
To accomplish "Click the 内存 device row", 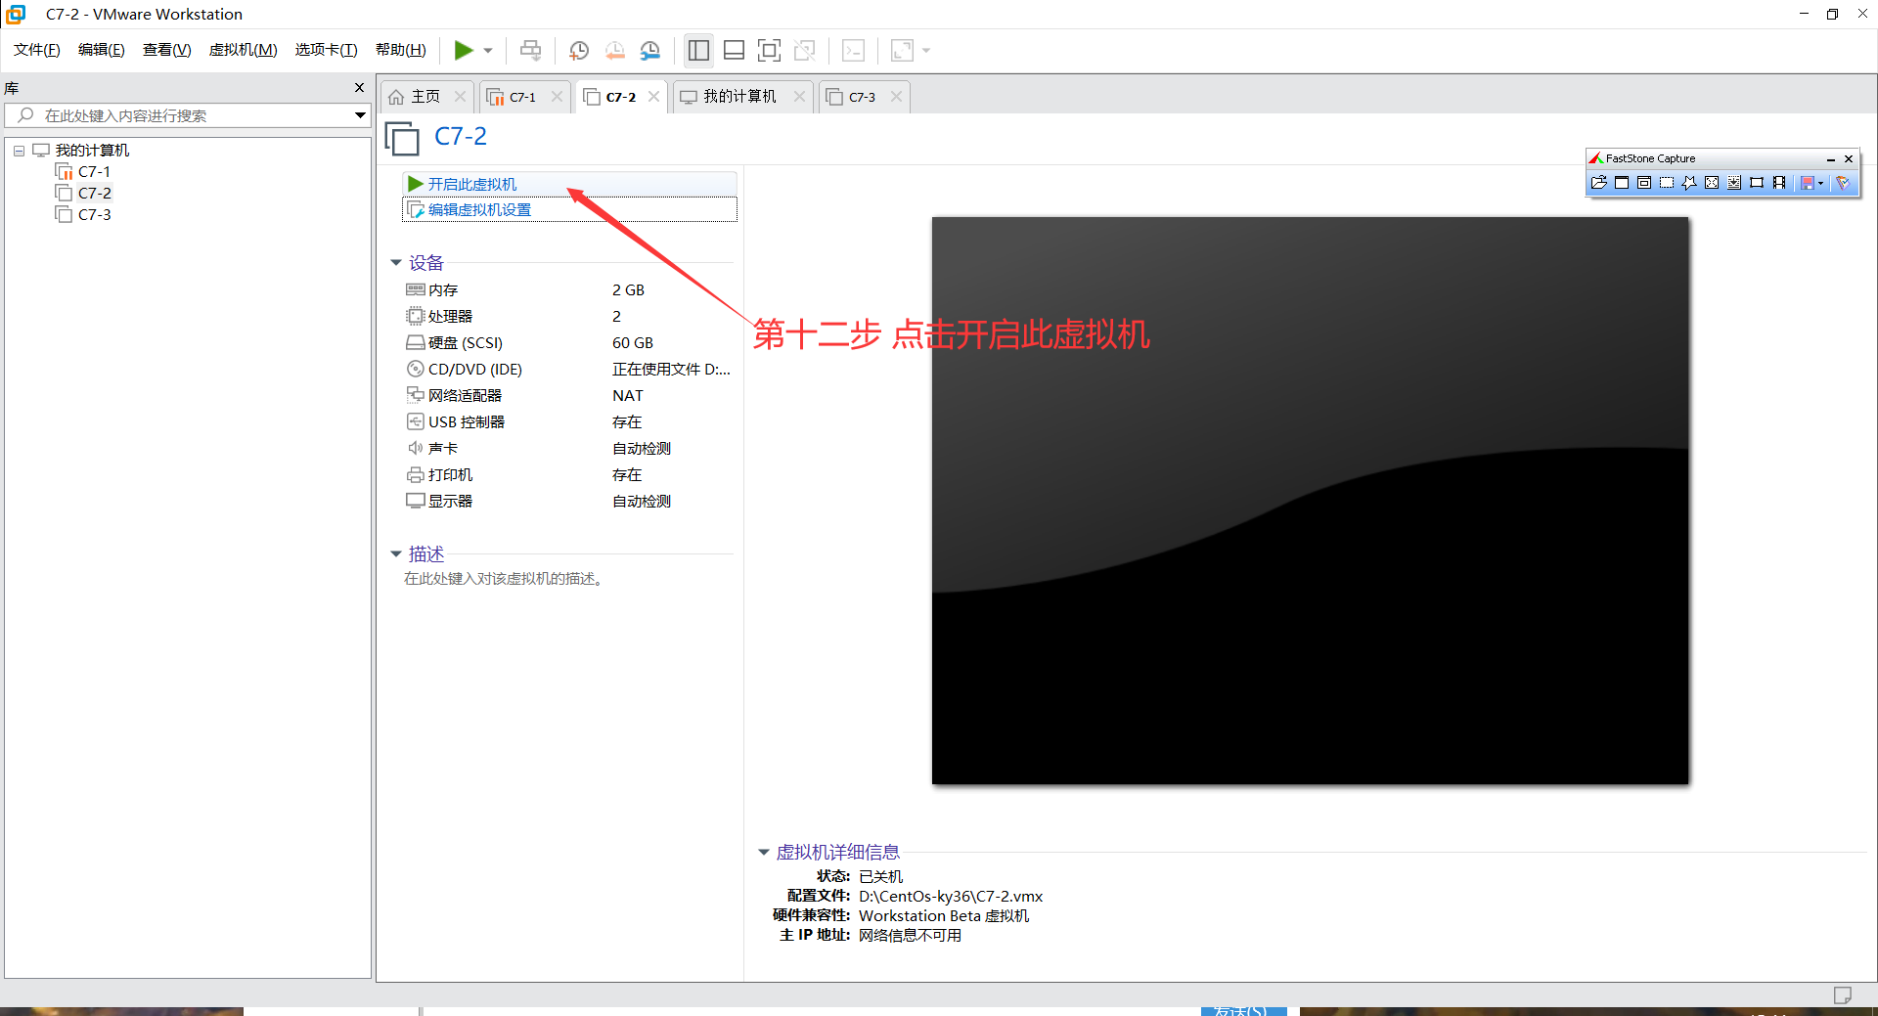I will pyautogui.click(x=568, y=290).
